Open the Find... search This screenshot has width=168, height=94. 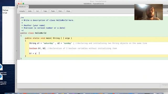coord(60,11)
